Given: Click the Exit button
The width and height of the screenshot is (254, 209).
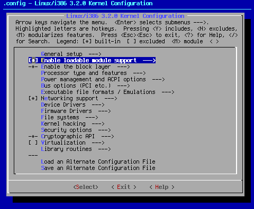Looking at the screenshot, I should pyautogui.click(x=124, y=187).
